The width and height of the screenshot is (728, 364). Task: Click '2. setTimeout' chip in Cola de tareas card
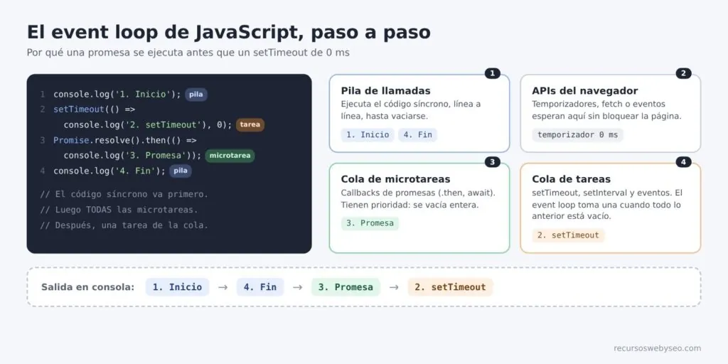[568, 235]
